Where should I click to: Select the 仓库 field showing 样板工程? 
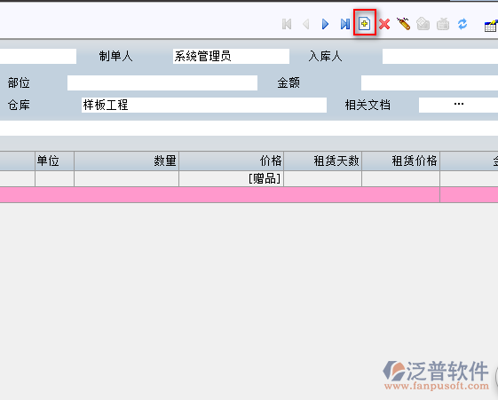[x=204, y=105]
